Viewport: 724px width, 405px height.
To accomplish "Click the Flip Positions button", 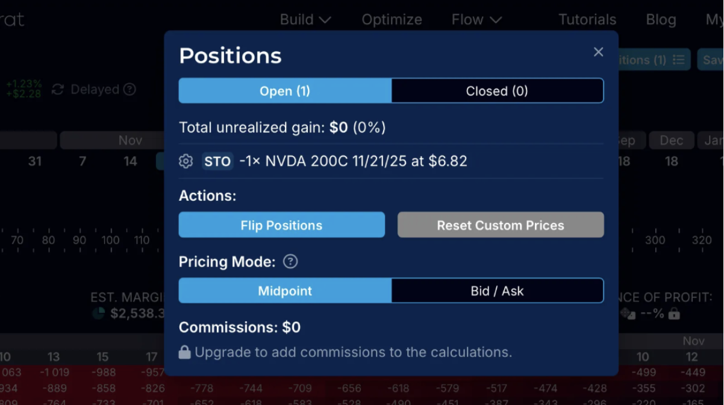I will pos(281,225).
